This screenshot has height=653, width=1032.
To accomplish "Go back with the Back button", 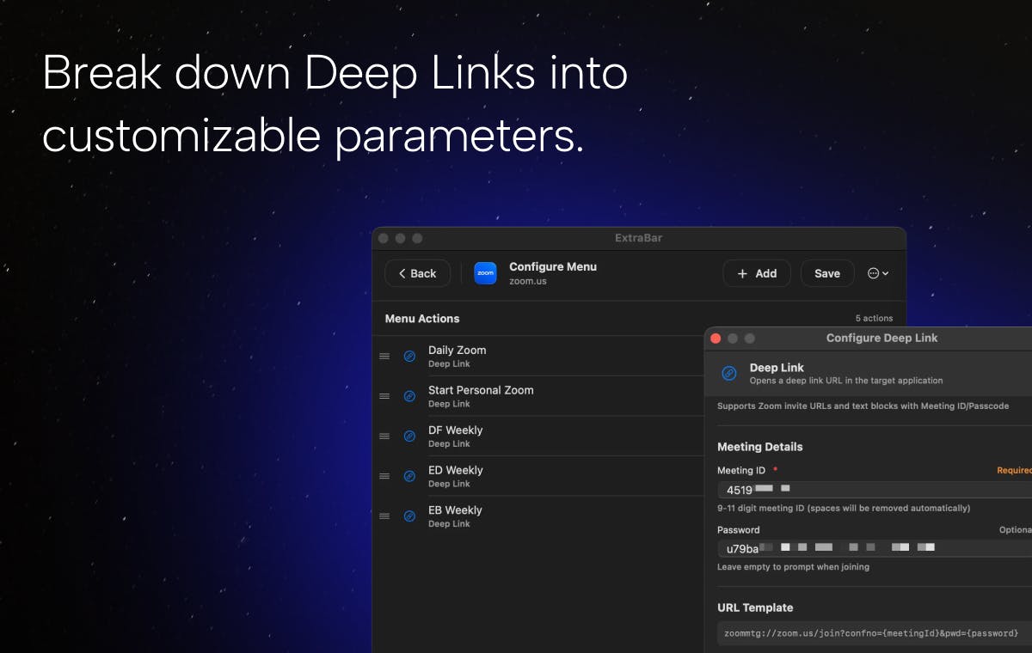I will 417,273.
